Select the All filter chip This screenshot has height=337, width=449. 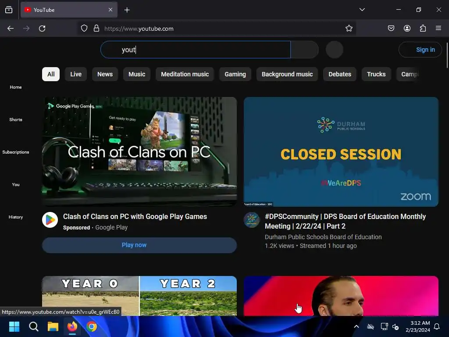point(51,74)
